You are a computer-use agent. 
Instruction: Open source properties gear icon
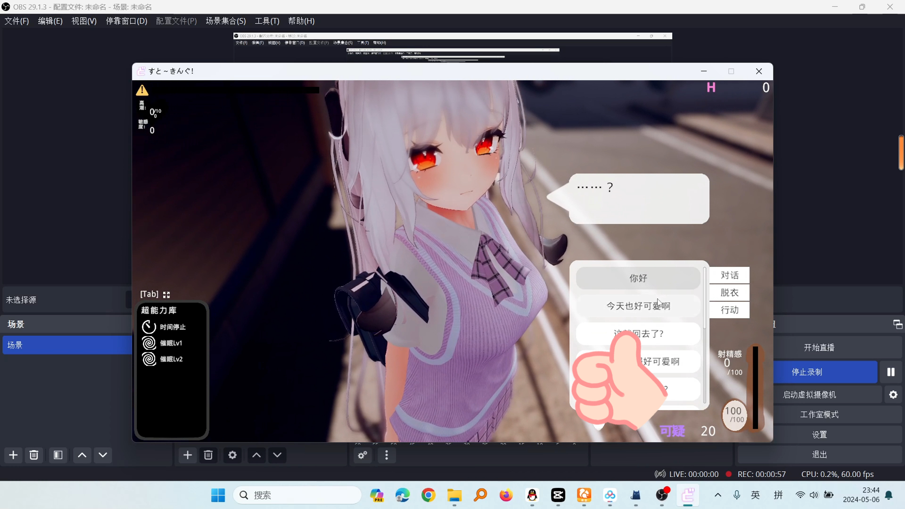(232, 455)
